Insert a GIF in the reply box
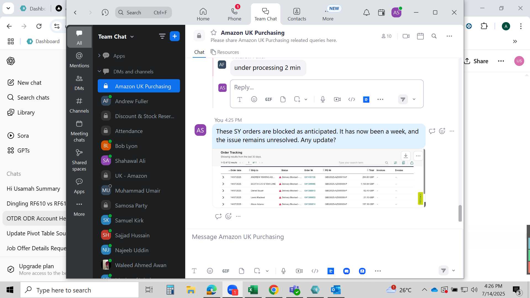Viewport: 530px width, 298px height. pos(269,99)
